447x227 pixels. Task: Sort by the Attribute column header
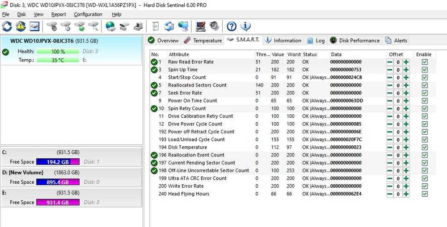pos(211,54)
